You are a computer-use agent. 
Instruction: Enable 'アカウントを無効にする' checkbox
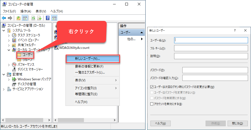pyautogui.click(x=152, y=104)
